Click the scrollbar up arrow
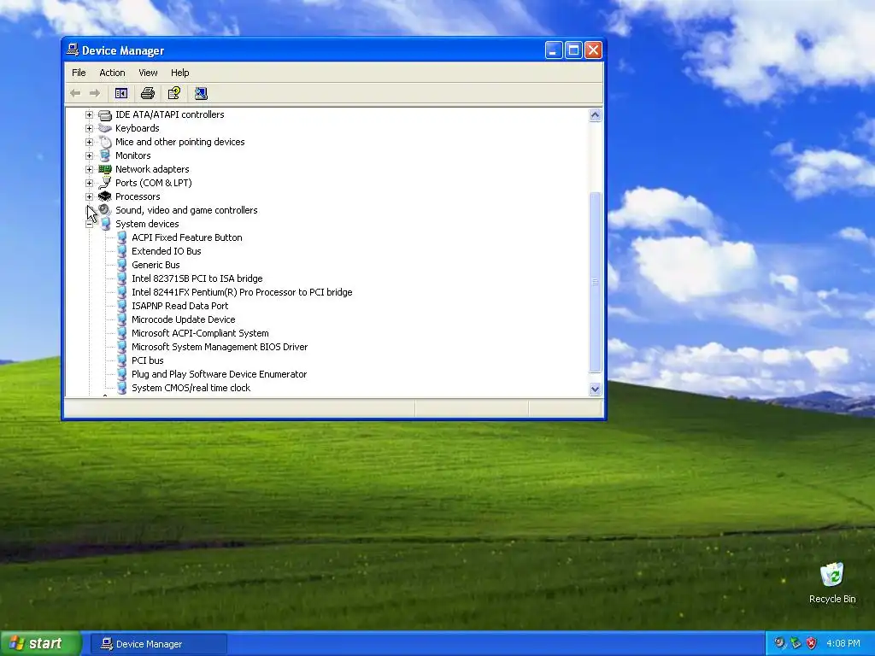875x656 pixels. pos(595,115)
